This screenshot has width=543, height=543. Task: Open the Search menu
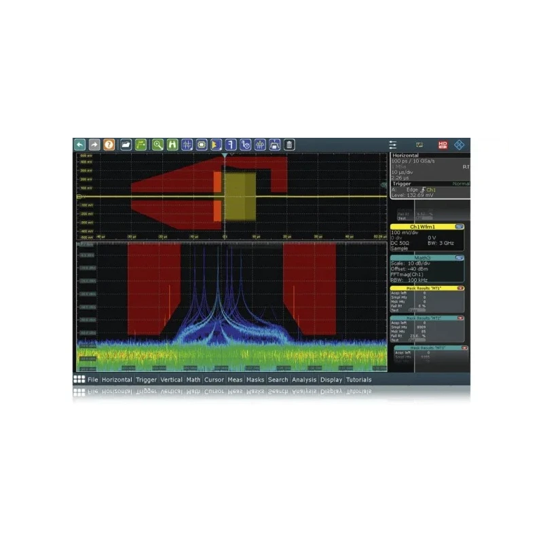pyautogui.click(x=278, y=379)
